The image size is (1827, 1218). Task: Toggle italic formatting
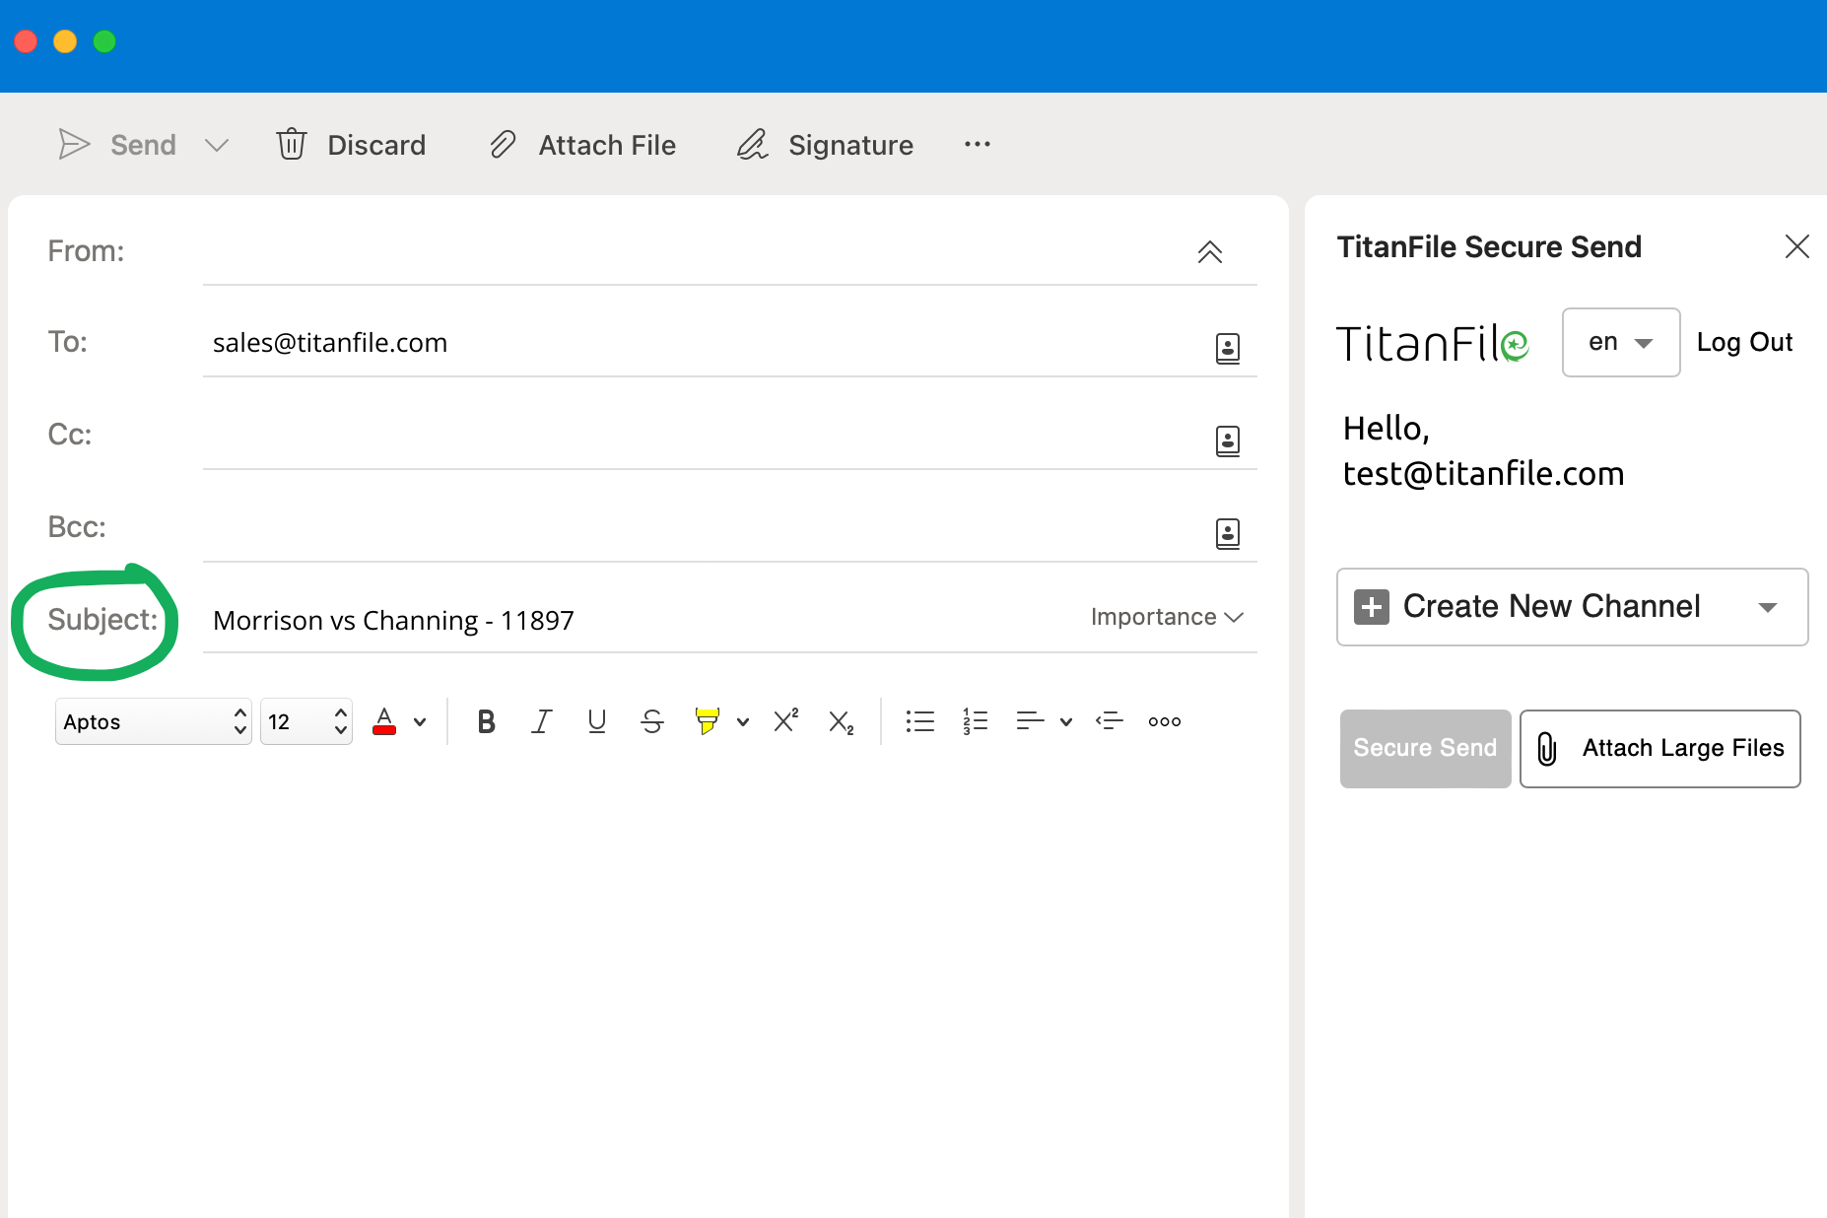click(x=541, y=721)
